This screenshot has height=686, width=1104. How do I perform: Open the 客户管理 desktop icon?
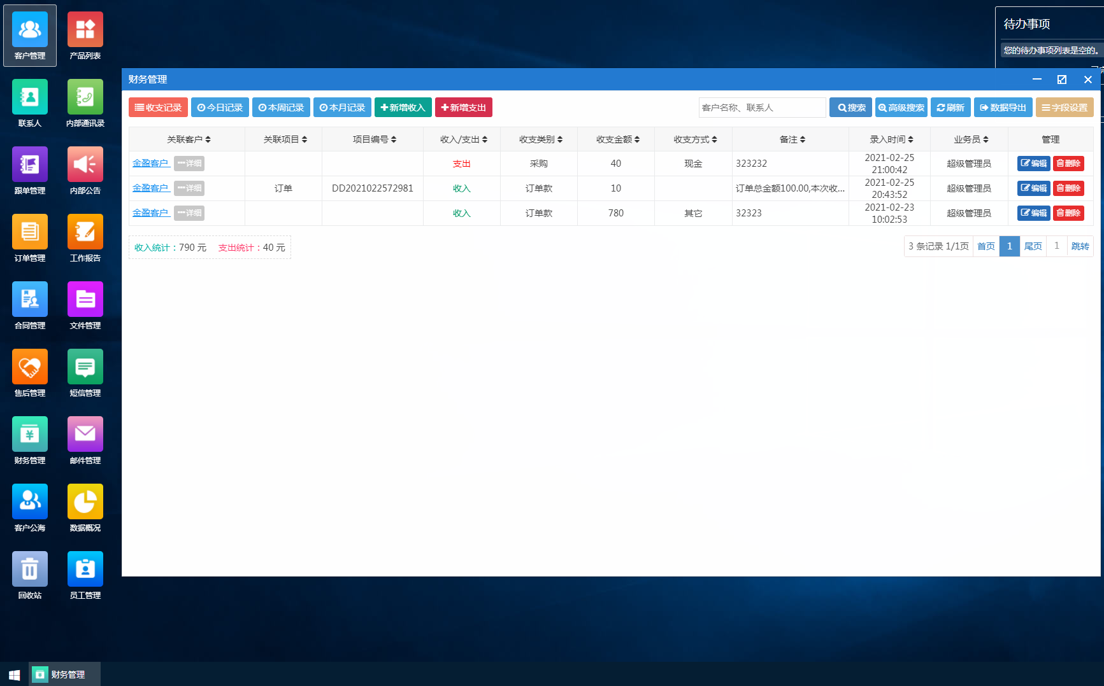click(x=30, y=36)
